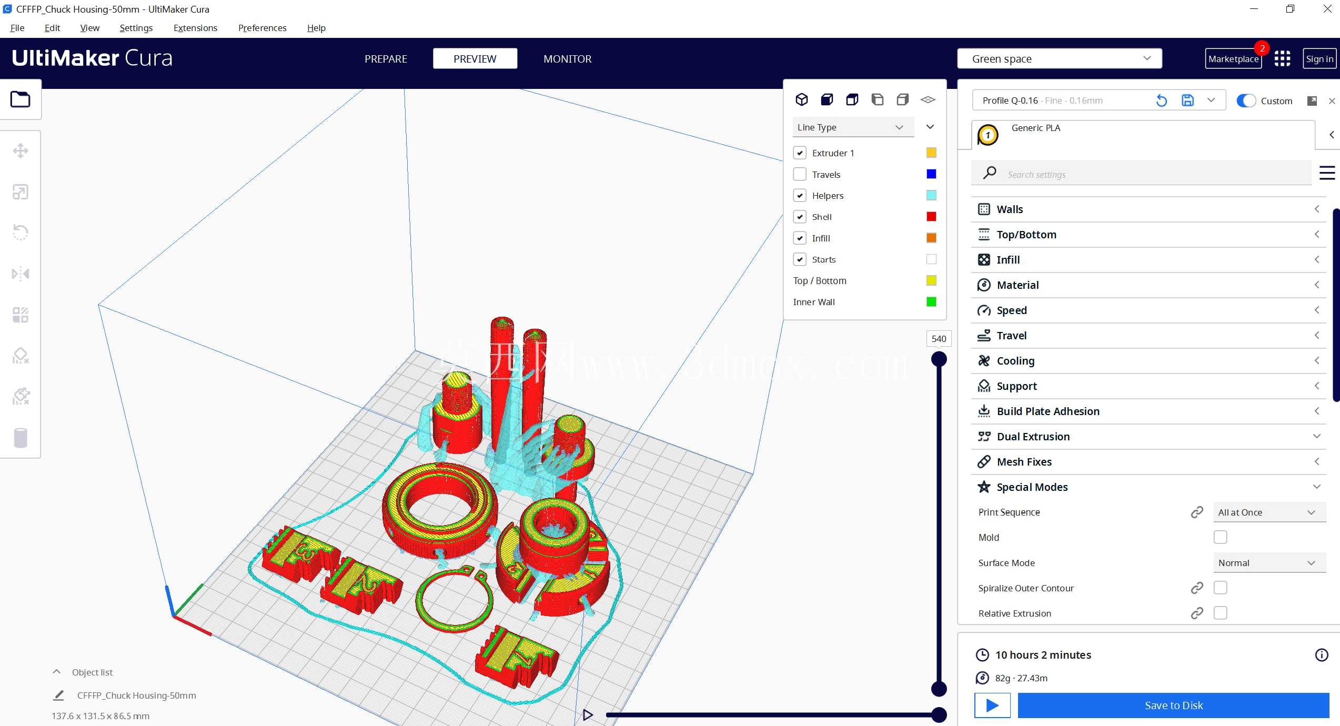Uncheck the Starts checkbox
The width and height of the screenshot is (1340, 726).
coord(800,259)
